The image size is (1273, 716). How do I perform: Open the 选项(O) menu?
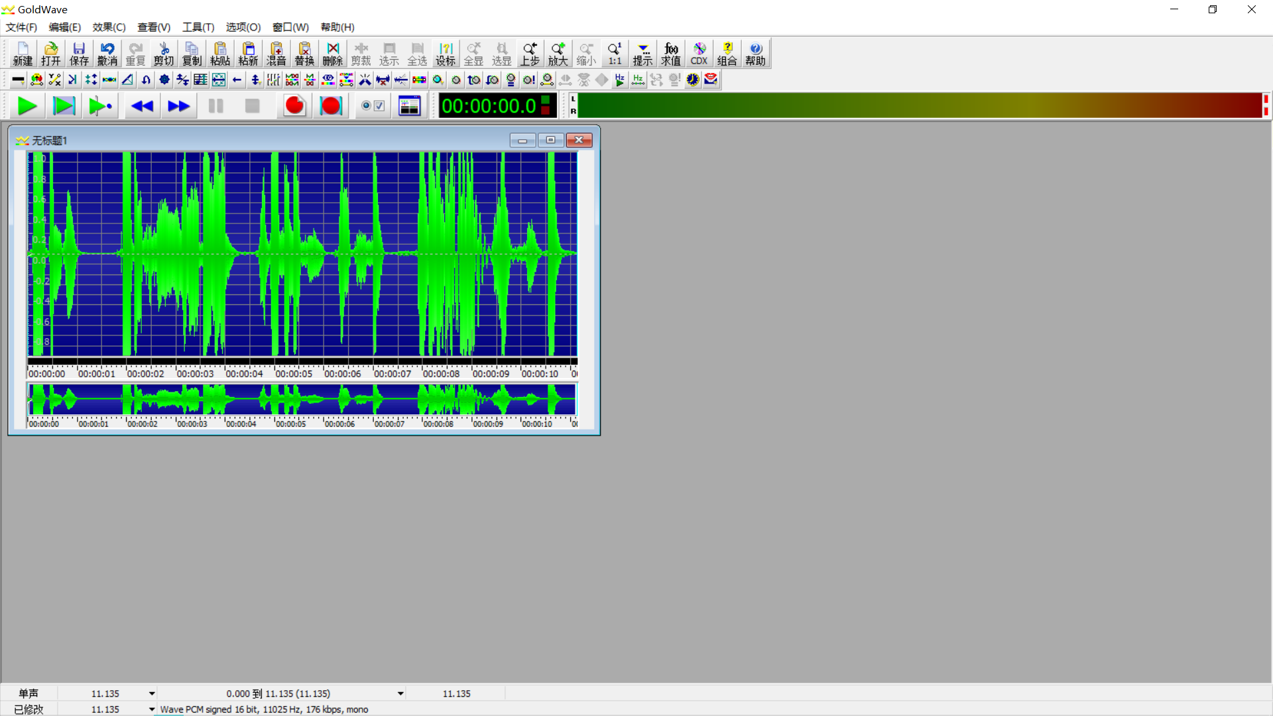click(x=243, y=27)
